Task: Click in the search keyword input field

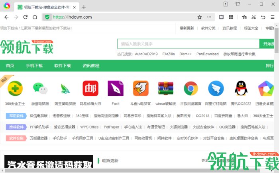Action: (188, 44)
